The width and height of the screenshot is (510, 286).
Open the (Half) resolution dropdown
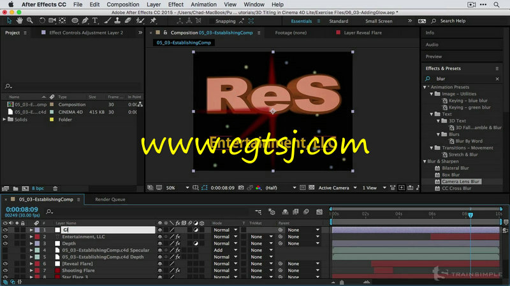(x=280, y=187)
